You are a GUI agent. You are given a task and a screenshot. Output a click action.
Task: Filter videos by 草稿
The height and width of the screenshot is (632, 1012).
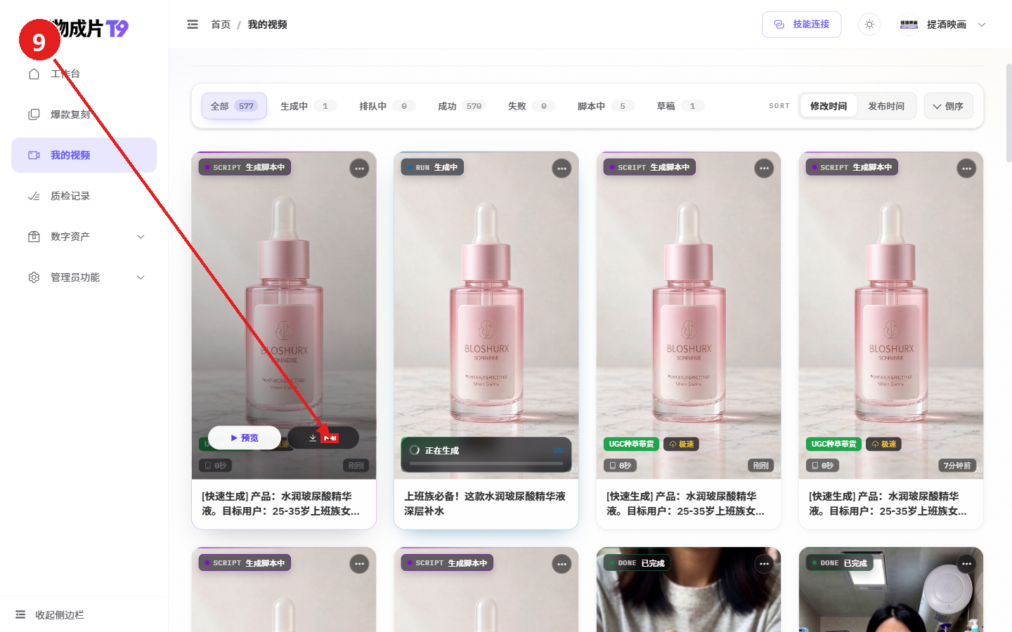(680, 106)
